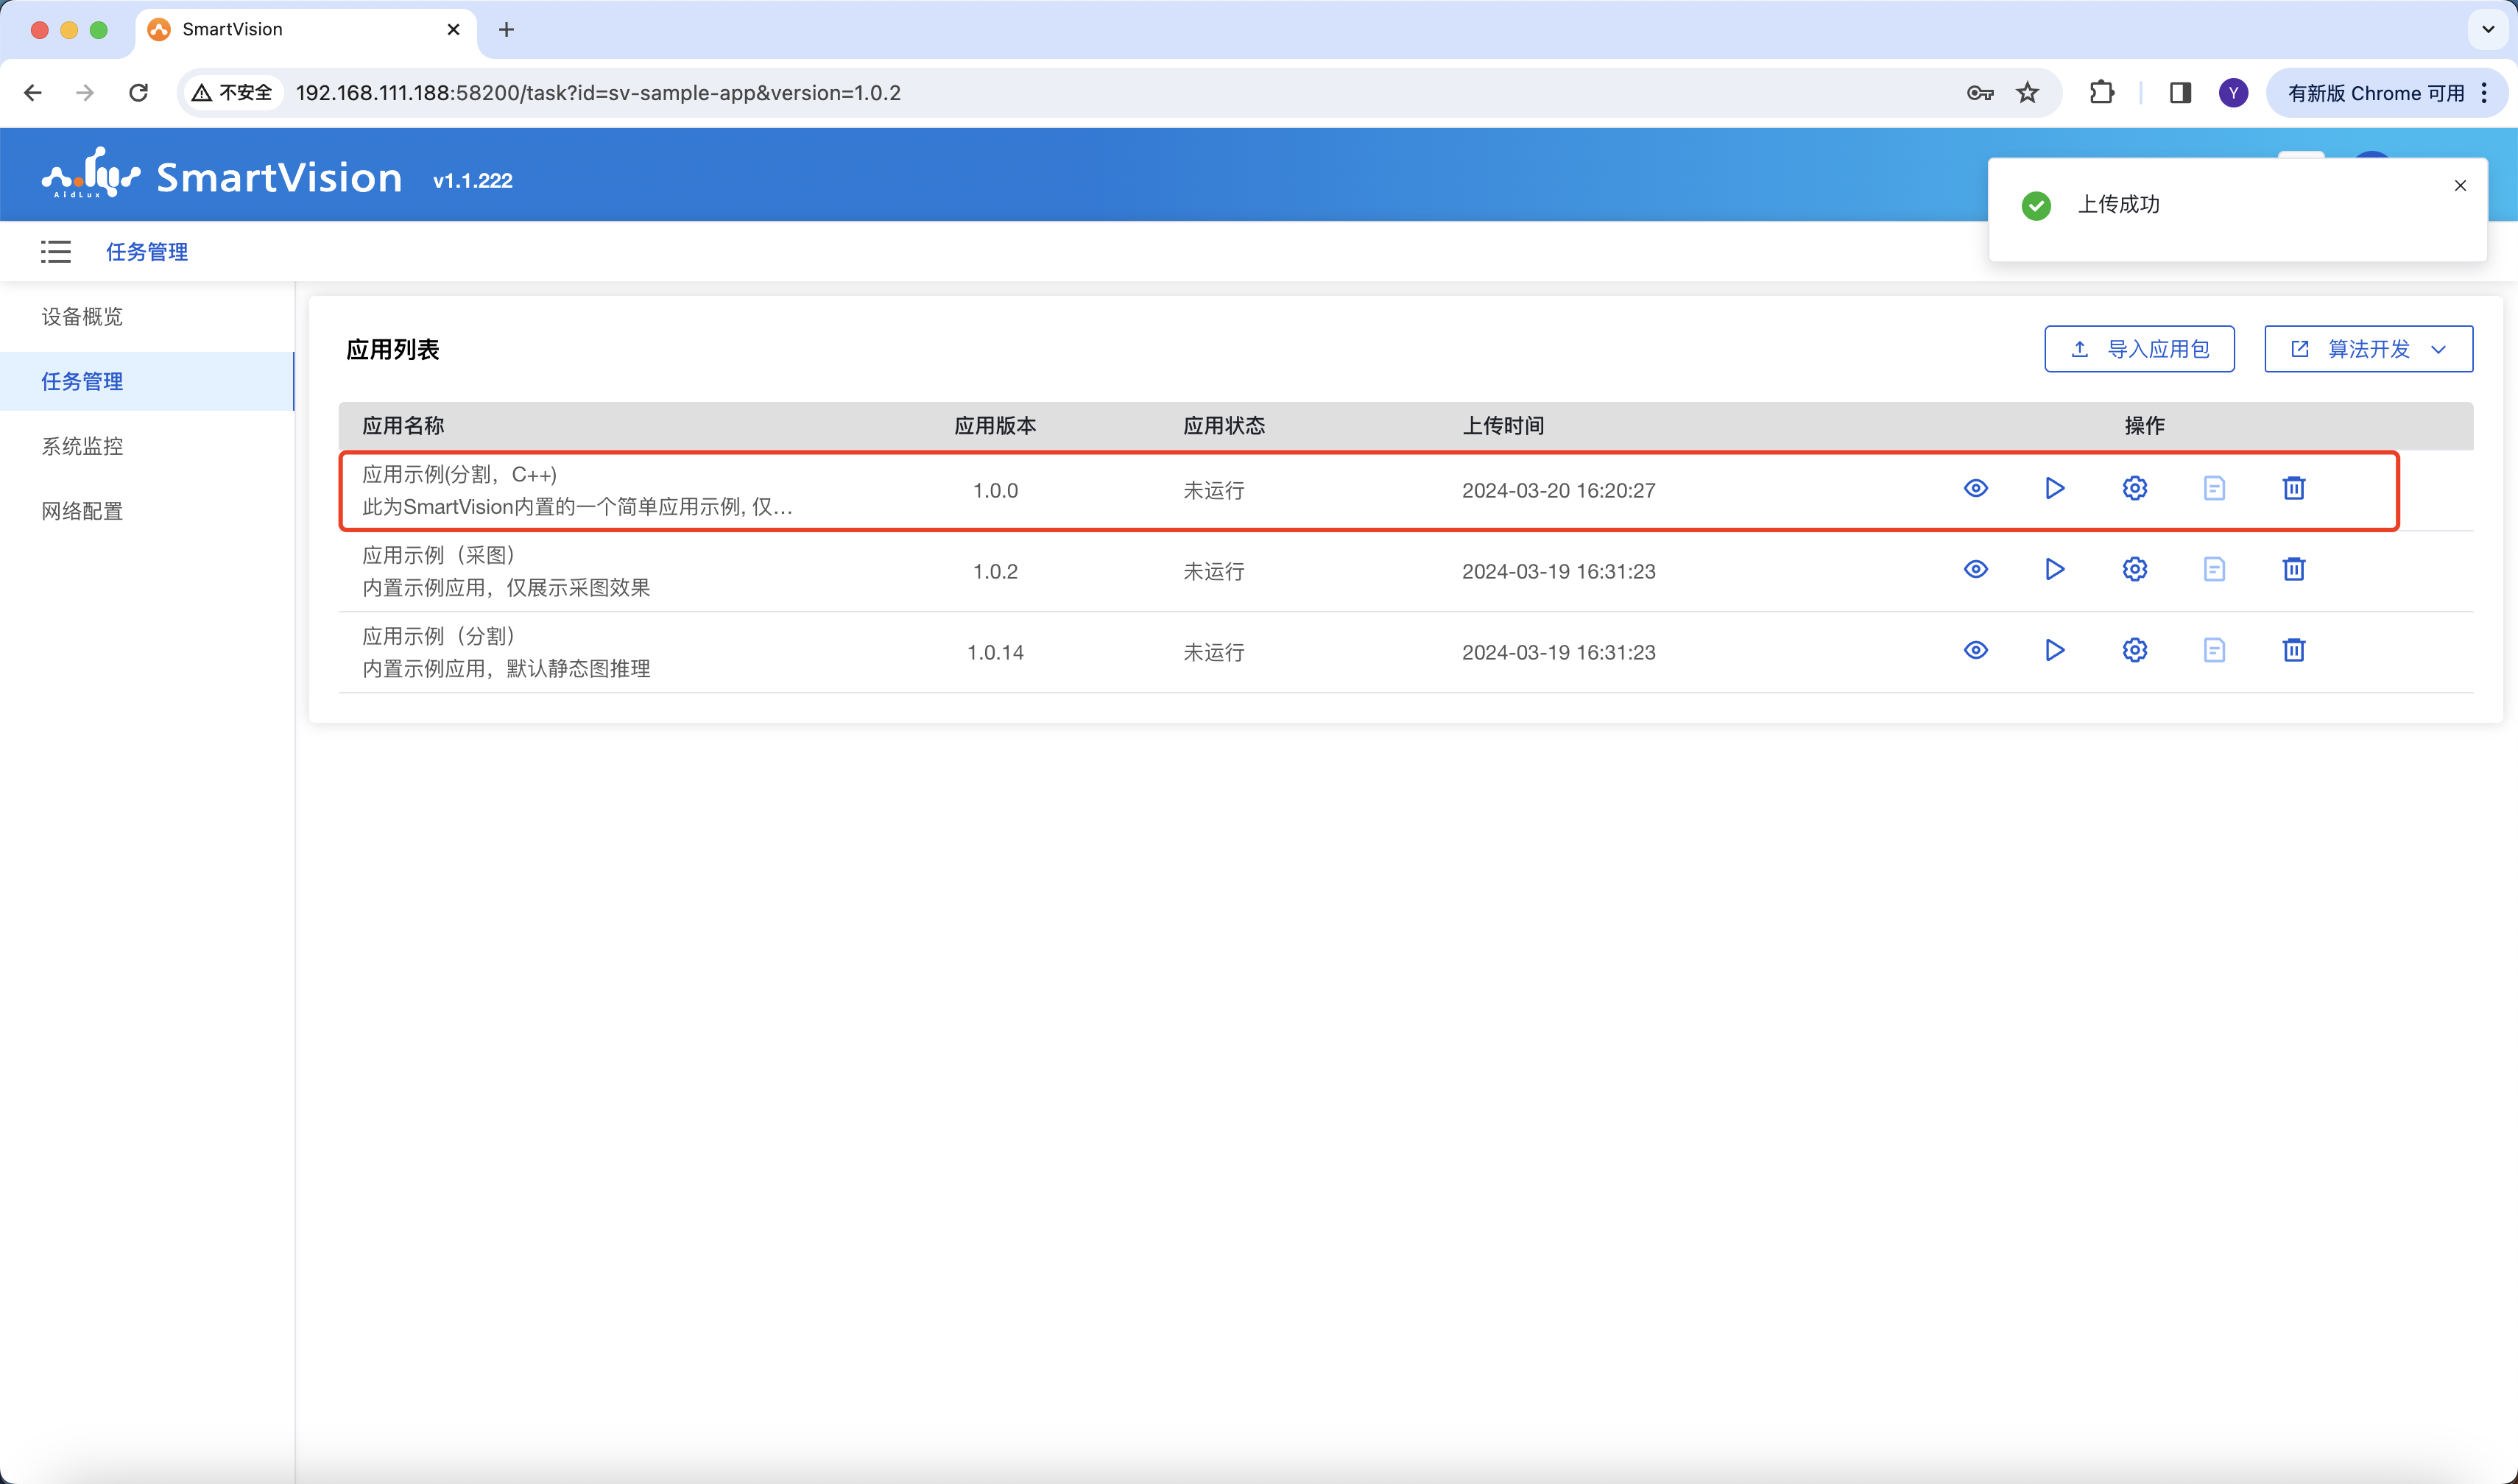Focus the address bar URL
2518x1484 pixels.
(598, 93)
